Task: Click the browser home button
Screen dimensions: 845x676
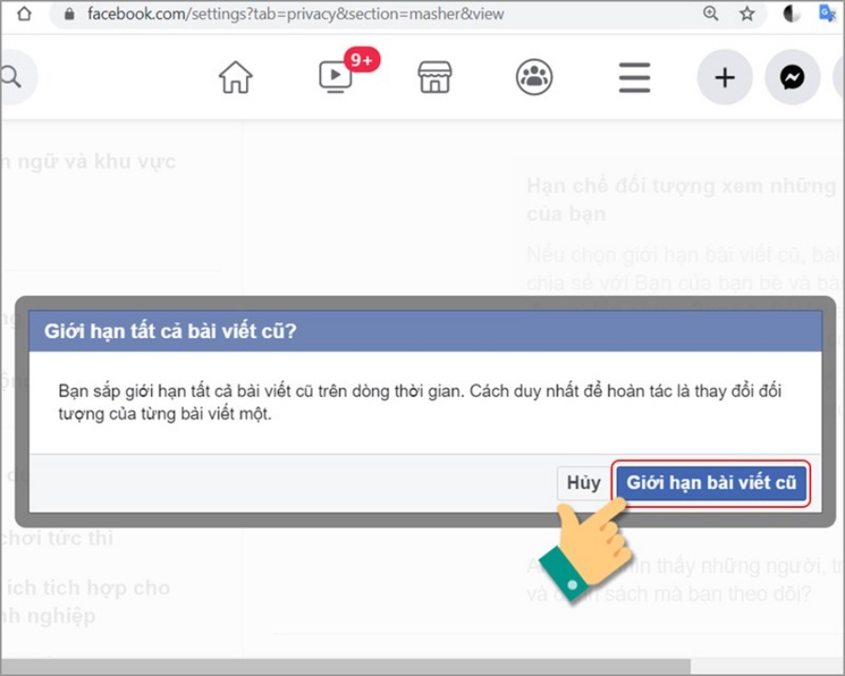Action: click(24, 14)
